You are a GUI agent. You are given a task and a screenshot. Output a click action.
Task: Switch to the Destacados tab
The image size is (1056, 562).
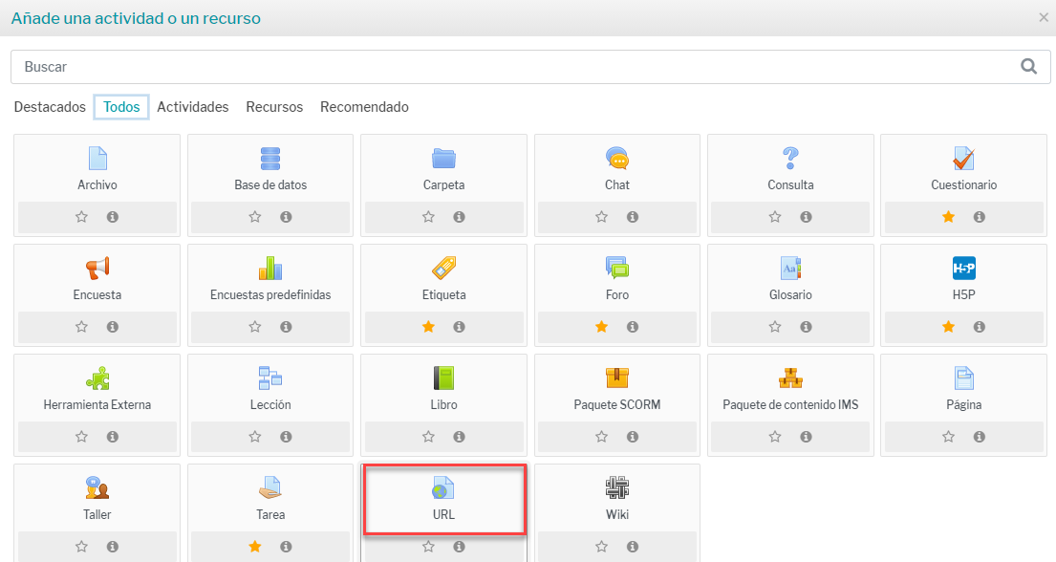[x=50, y=107]
